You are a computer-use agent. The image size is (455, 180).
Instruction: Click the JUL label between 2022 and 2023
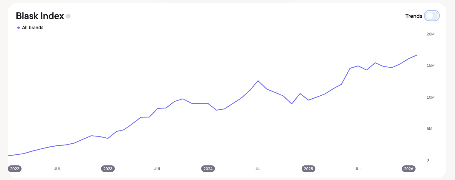coord(57,169)
